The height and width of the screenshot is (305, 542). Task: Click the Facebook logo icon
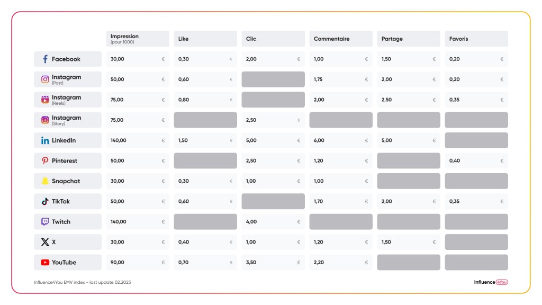[45, 59]
